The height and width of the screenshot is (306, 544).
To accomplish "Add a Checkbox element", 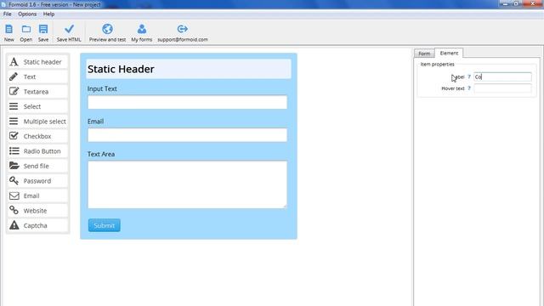I will 37,136.
